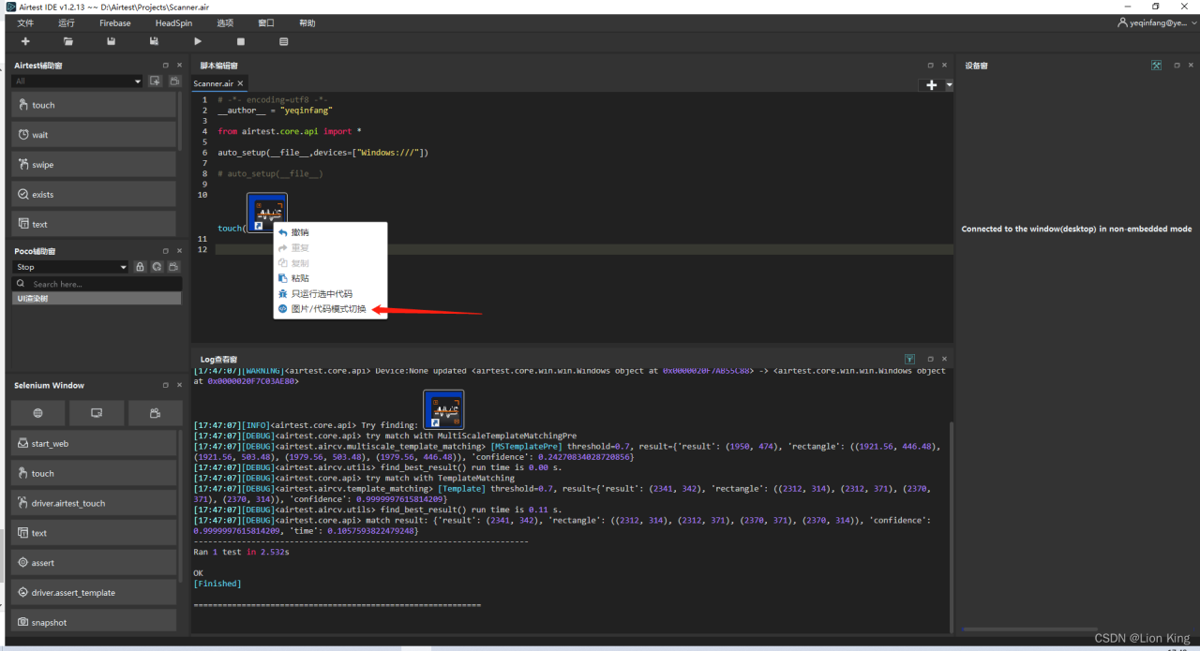Screen dimensions: 1200x651
Task: Toggle the Log window filter icon
Action: [909, 359]
